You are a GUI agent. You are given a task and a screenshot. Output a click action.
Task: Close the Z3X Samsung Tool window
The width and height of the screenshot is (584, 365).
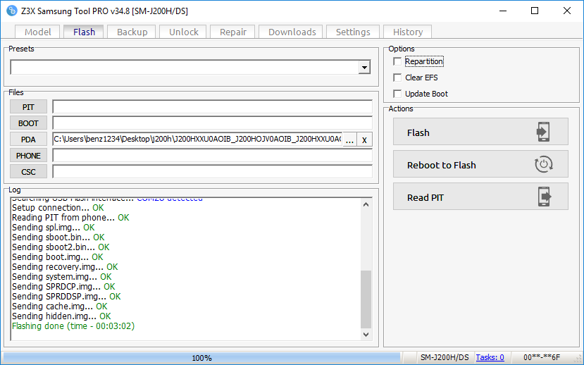pos(567,11)
